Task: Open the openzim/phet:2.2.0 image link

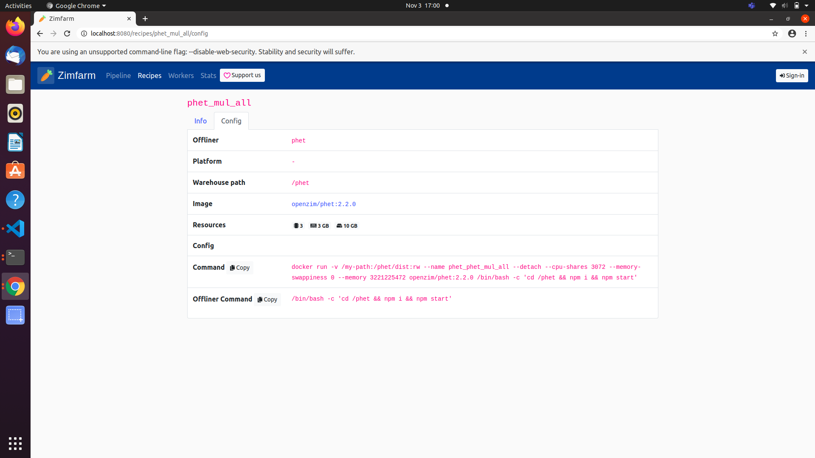Action: coord(323,204)
